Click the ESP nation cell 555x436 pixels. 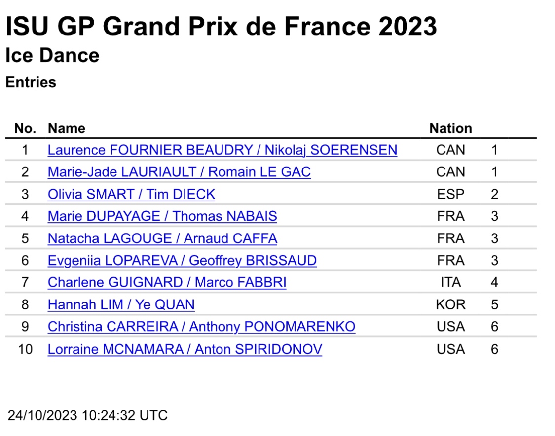(450, 194)
